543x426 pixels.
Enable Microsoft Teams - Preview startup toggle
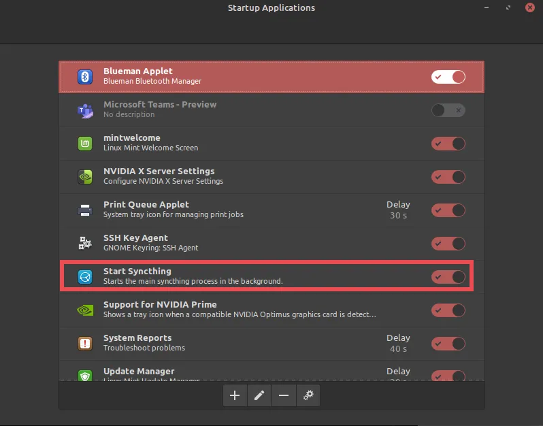[x=448, y=110]
